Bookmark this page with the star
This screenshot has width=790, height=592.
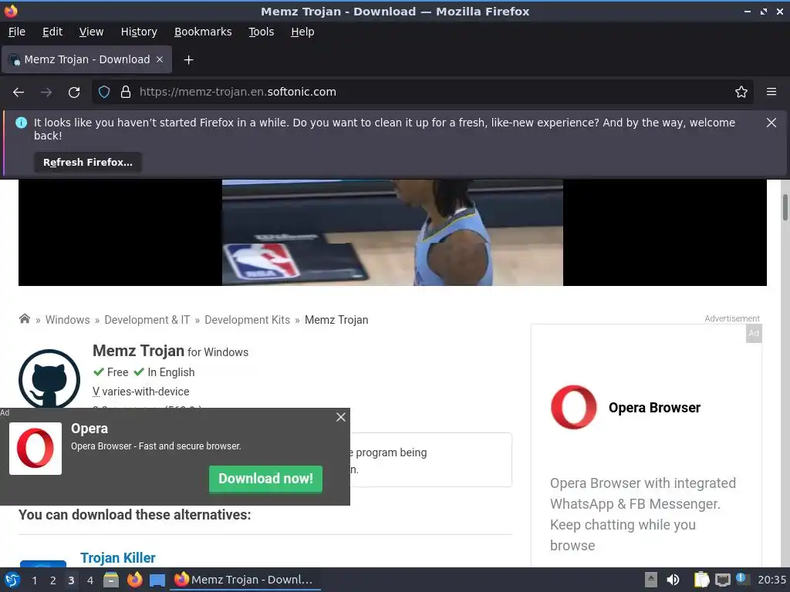pos(741,92)
